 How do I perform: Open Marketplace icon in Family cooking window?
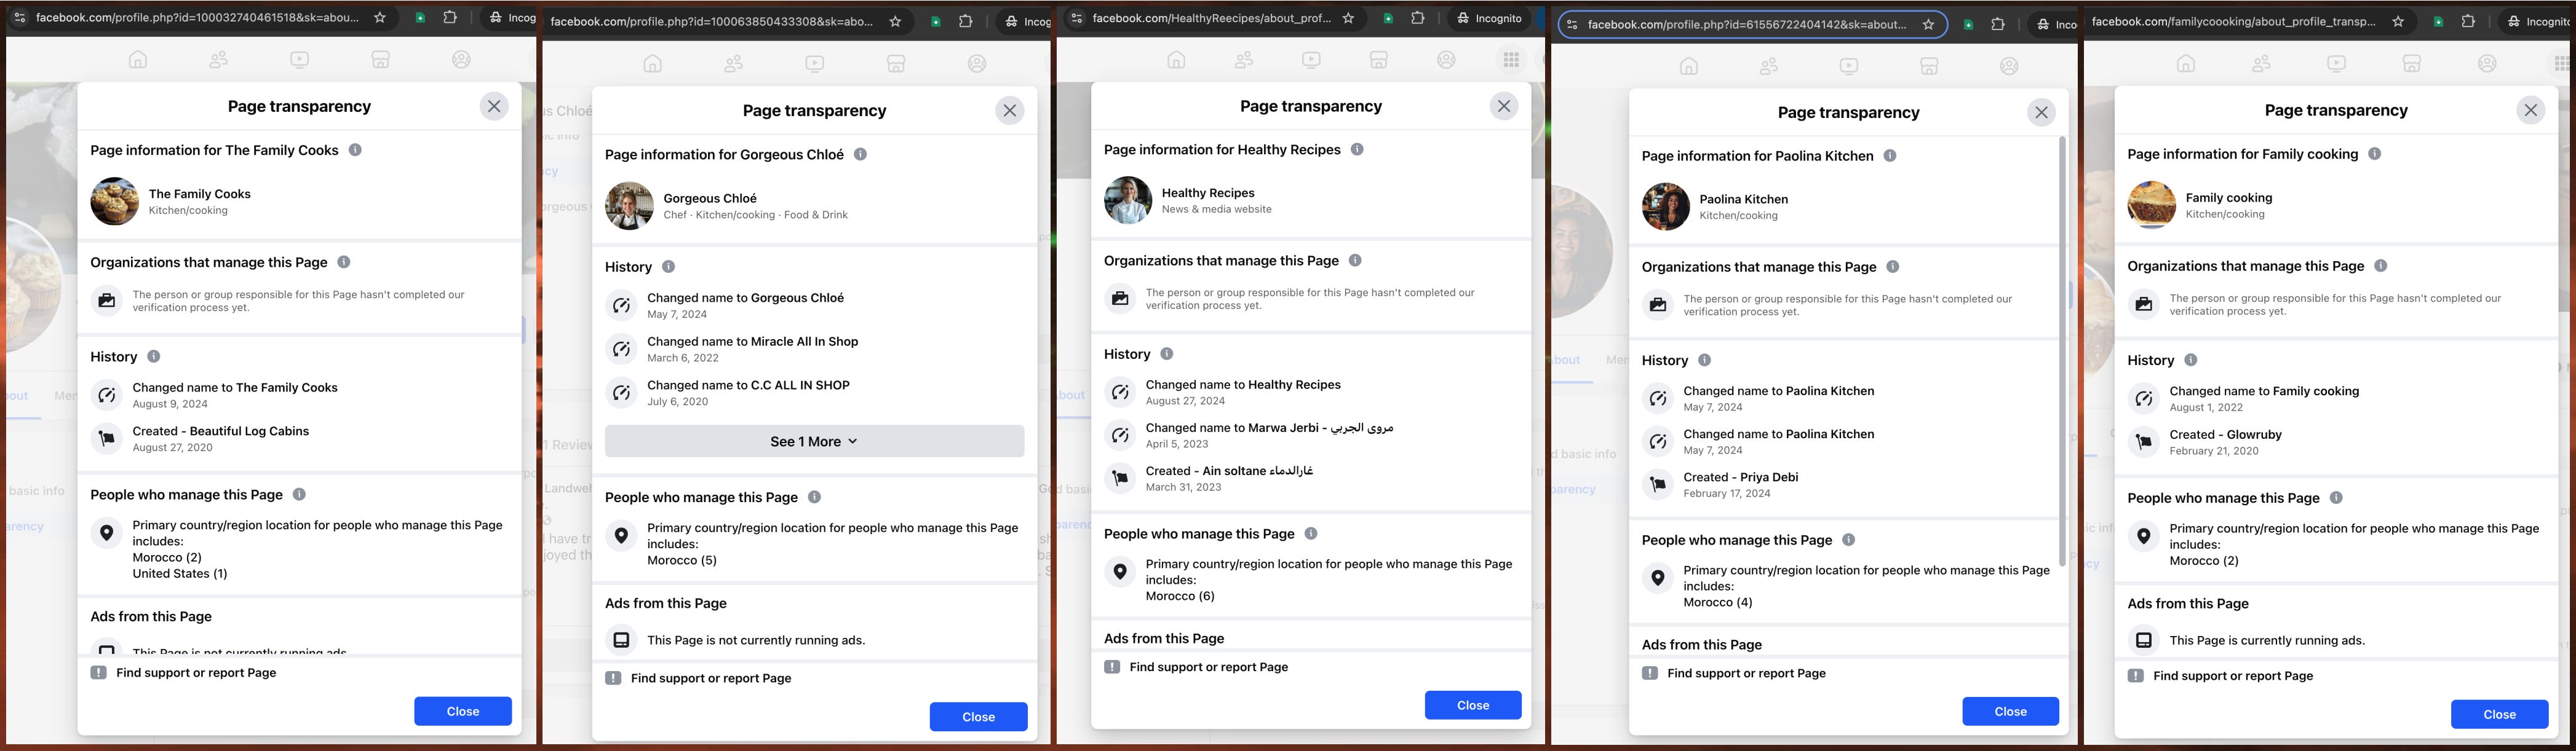[2411, 64]
